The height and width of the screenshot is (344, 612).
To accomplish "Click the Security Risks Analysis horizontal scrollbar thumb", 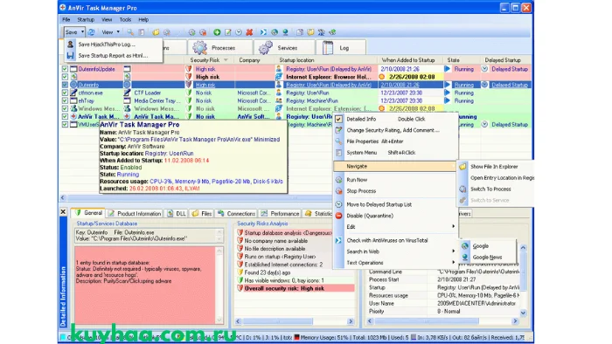I will pos(278,321).
